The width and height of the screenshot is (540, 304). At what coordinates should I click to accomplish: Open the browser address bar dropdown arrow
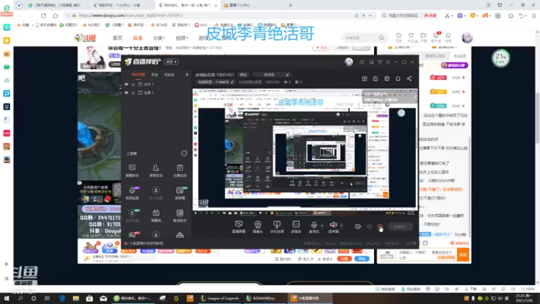370,16
